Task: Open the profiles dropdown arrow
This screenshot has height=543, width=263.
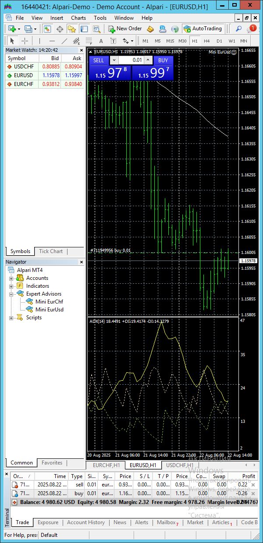Action: pyautogui.click(x=36, y=29)
